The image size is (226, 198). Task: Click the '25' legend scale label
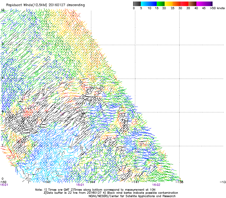173,8
